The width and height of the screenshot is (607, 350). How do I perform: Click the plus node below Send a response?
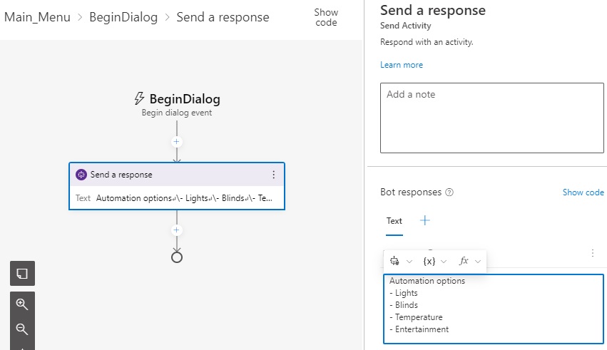177,230
